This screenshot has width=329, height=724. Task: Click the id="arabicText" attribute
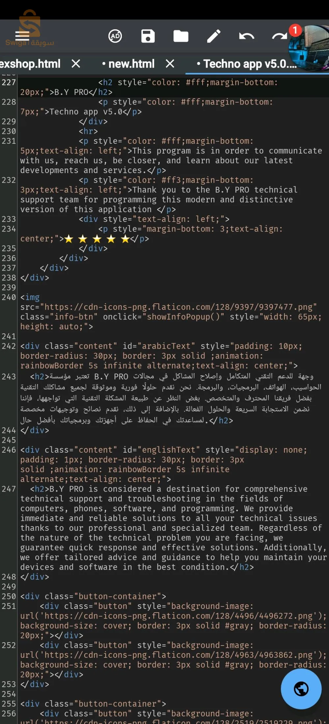tap(159, 346)
